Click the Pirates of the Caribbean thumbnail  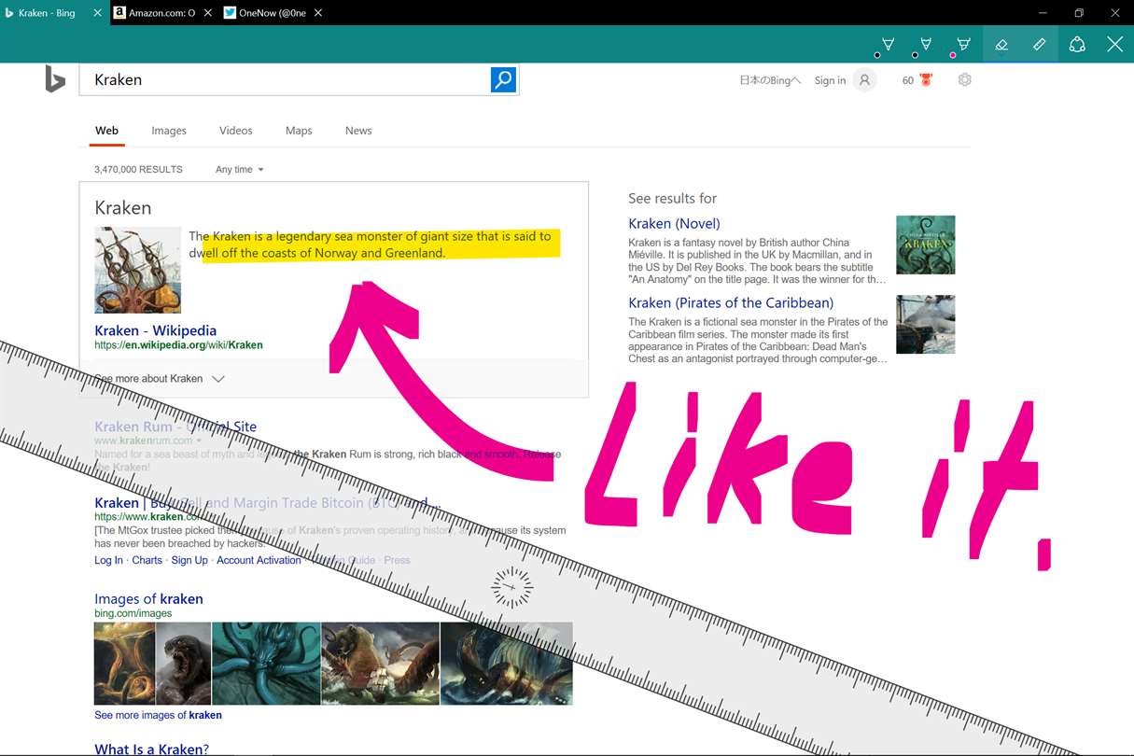pos(925,324)
